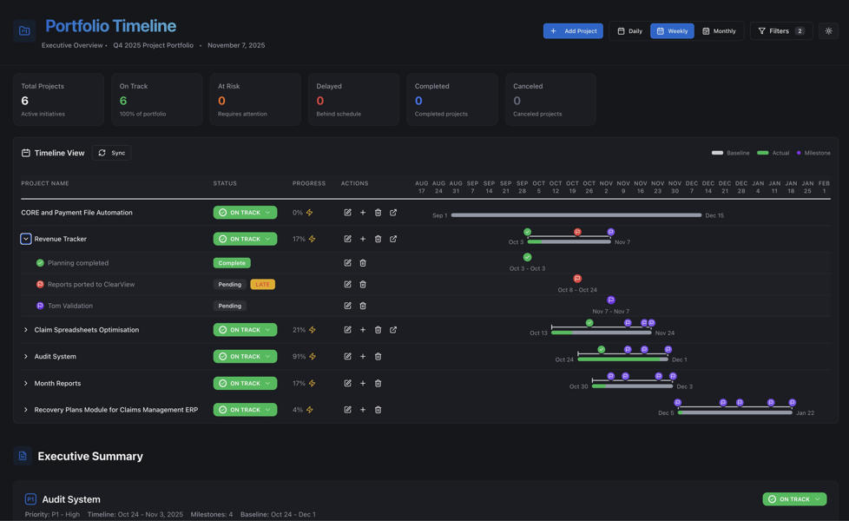849x521 pixels.
Task: Expand the Audit System project row
Action: click(x=25, y=357)
